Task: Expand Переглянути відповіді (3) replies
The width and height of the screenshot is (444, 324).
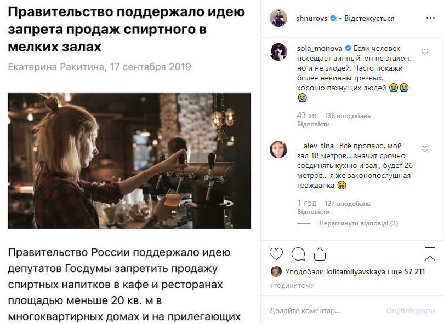Action: pyautogui.click(x=358, y=223)
